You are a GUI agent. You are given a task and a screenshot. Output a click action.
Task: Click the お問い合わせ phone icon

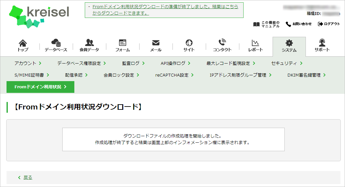pyautogui.click(x=288, y=24)
